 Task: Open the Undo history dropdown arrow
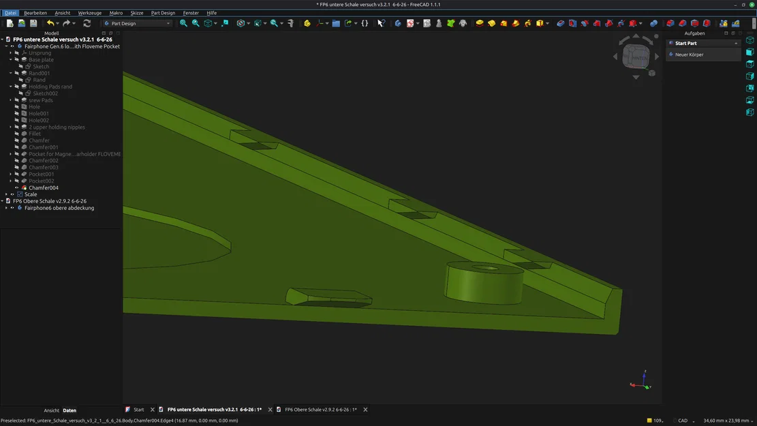point(57,23)
